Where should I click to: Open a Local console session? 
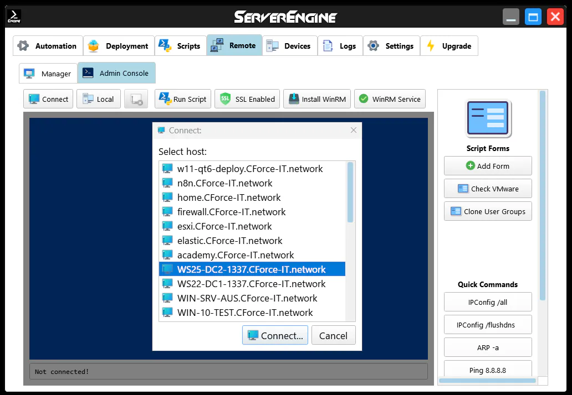[99, 99]
